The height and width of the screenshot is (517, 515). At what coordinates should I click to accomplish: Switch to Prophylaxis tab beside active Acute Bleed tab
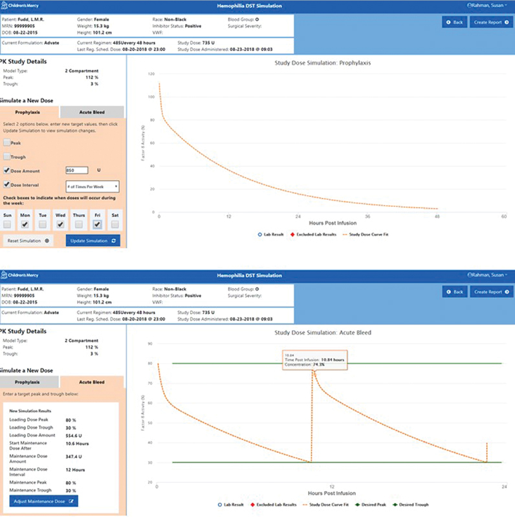(29, 382)
